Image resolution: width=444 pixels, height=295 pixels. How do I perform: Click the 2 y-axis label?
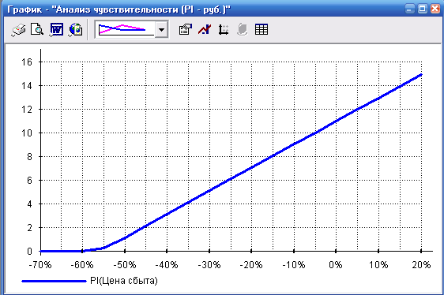coord(29,228)
